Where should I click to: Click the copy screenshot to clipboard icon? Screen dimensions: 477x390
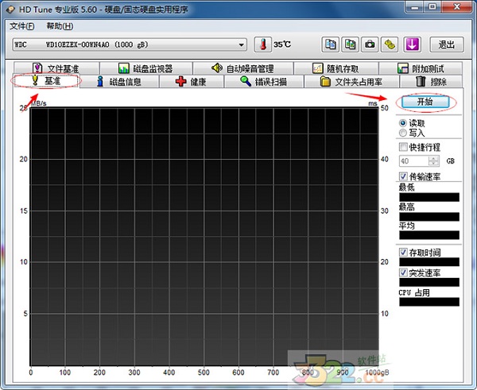click(349, 44)
